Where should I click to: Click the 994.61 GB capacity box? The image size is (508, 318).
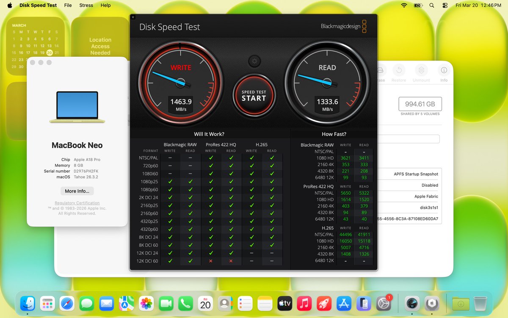pos(420,104)
